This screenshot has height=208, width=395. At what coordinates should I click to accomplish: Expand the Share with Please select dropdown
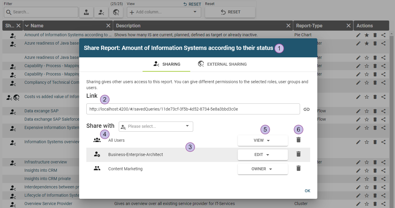(156, 126)
